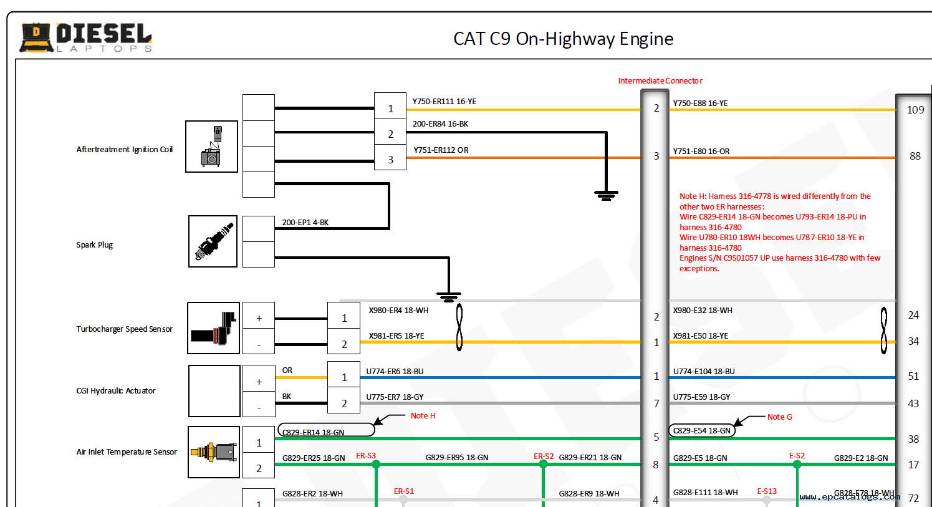Image resolution: width=932 pixels, height=507 pixels.
Task: Click wire label G829-E2 18-GN
Action: tap(861, 458)
